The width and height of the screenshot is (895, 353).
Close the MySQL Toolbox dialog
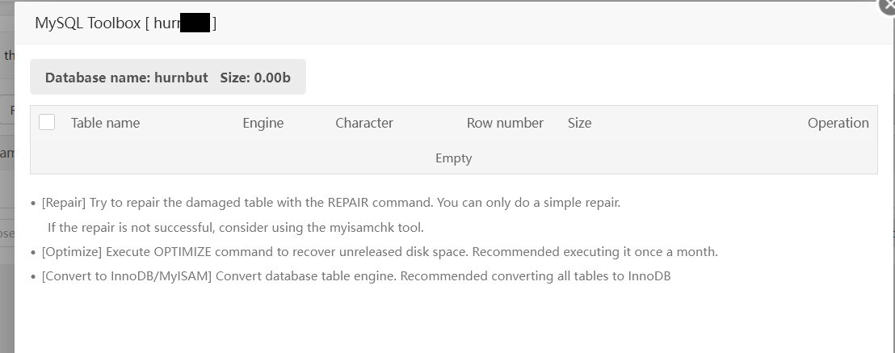click(x=888, y=4)
